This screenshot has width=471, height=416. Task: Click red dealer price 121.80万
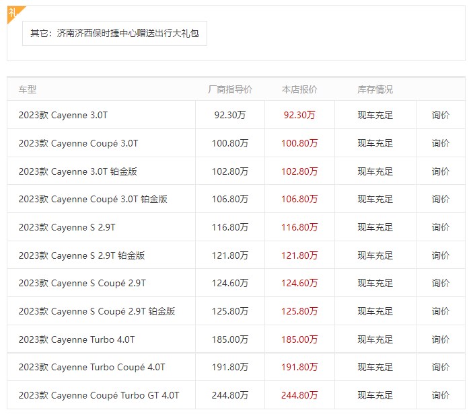(x=299, y=255)
